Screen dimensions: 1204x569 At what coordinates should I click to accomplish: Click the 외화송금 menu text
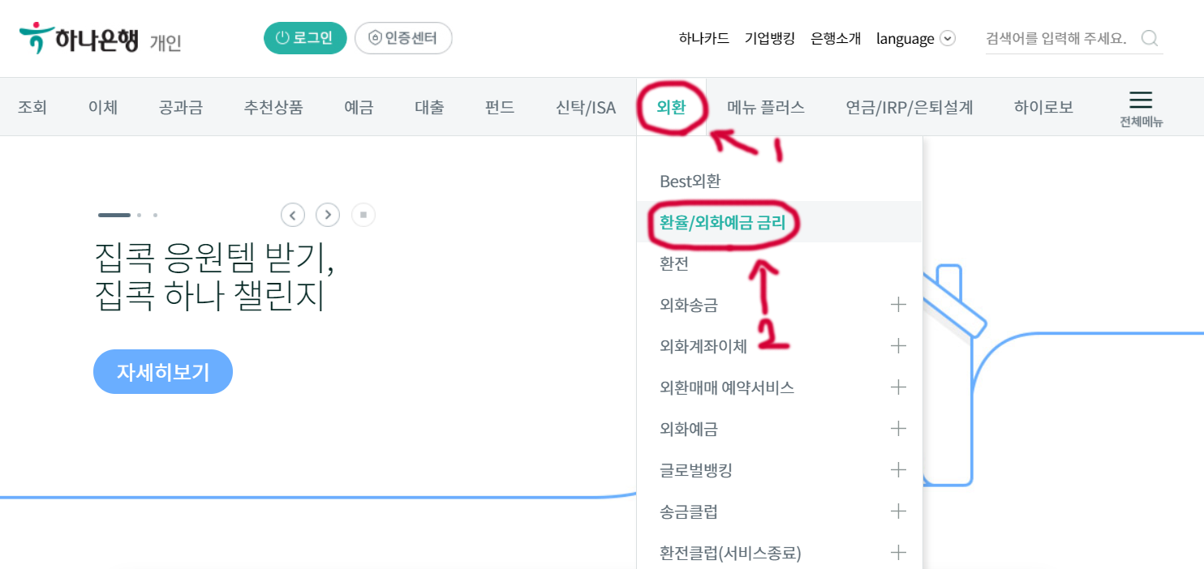tap(689, 305)
